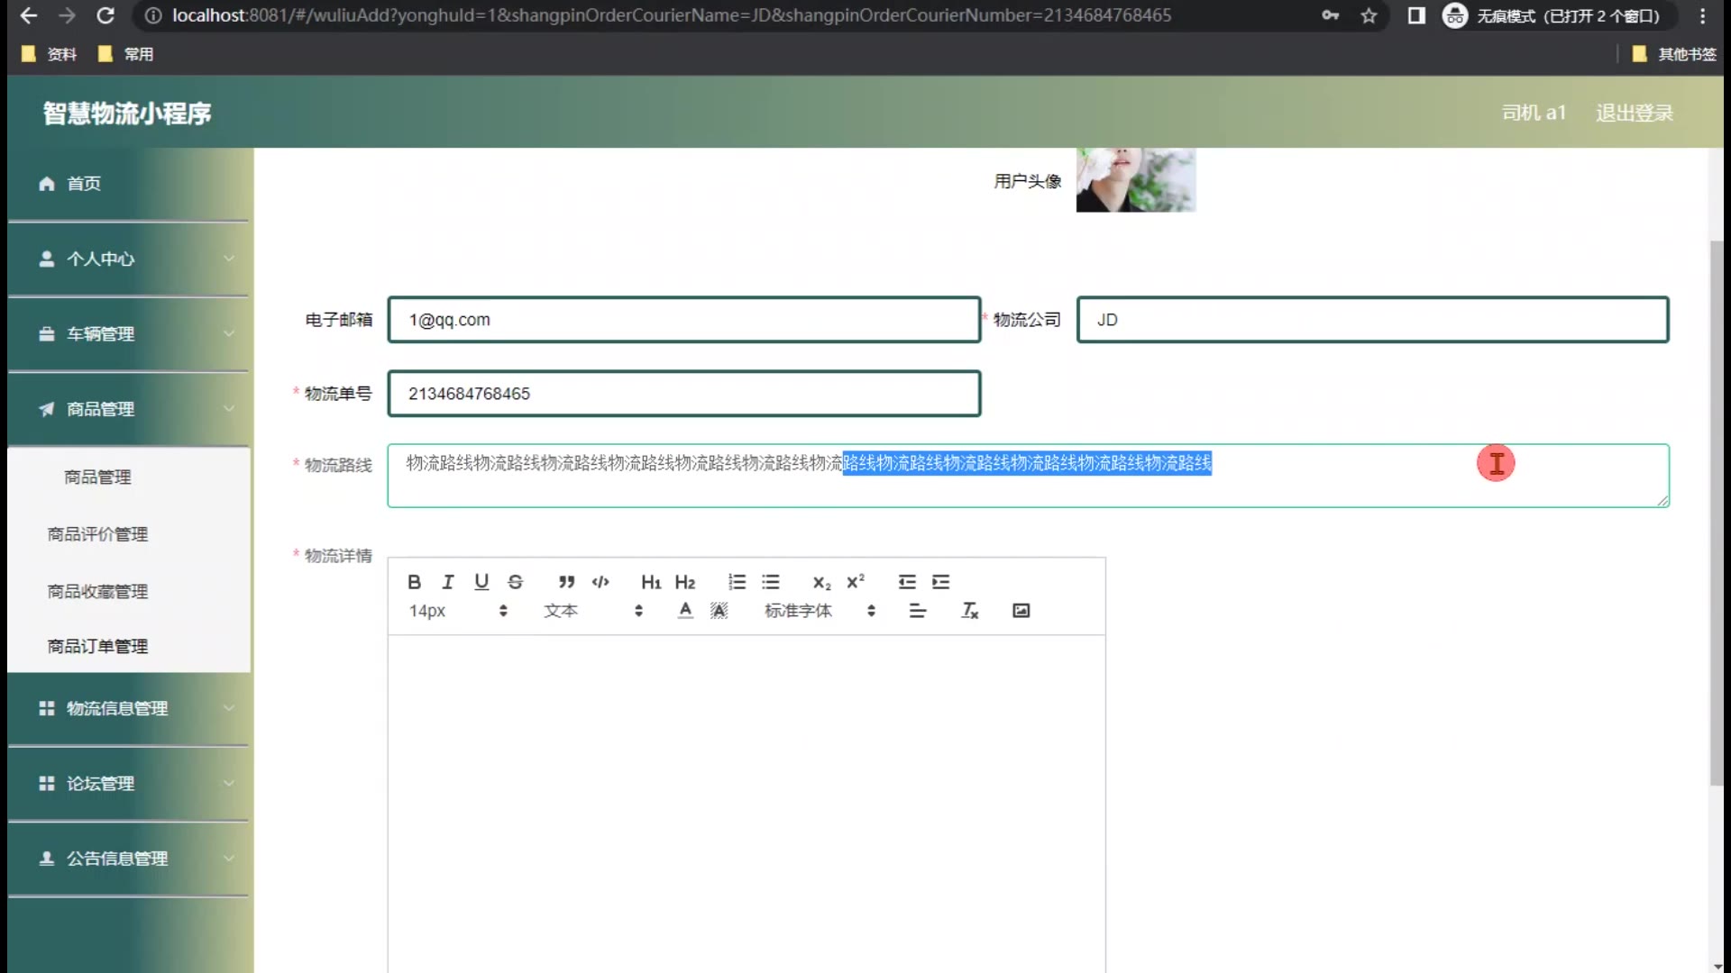Click inside the 物流路线 textarea

1028,476
